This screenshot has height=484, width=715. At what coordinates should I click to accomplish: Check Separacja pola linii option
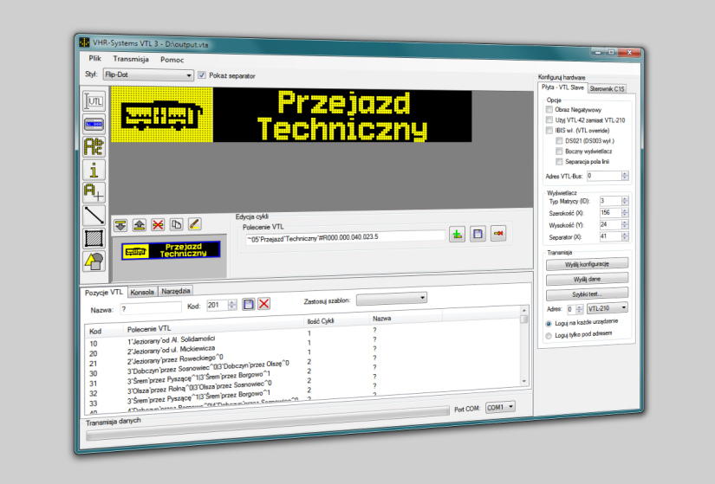tap(560, 162)
